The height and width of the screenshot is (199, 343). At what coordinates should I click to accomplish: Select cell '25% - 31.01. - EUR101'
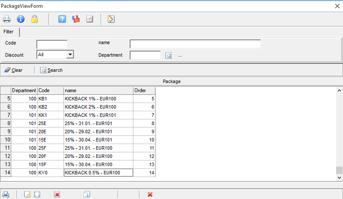pos(98,123)
